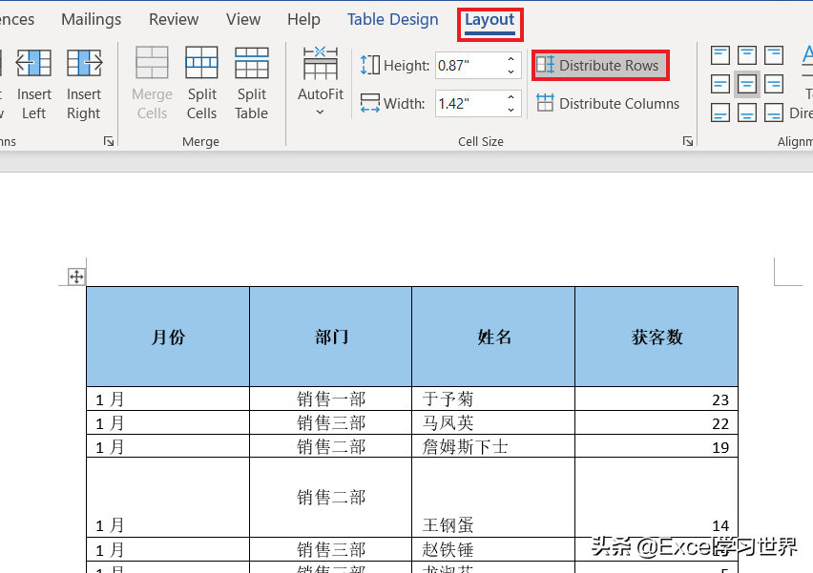Click the Insert Right button
The image size is (813, 573).
(84, 85)
